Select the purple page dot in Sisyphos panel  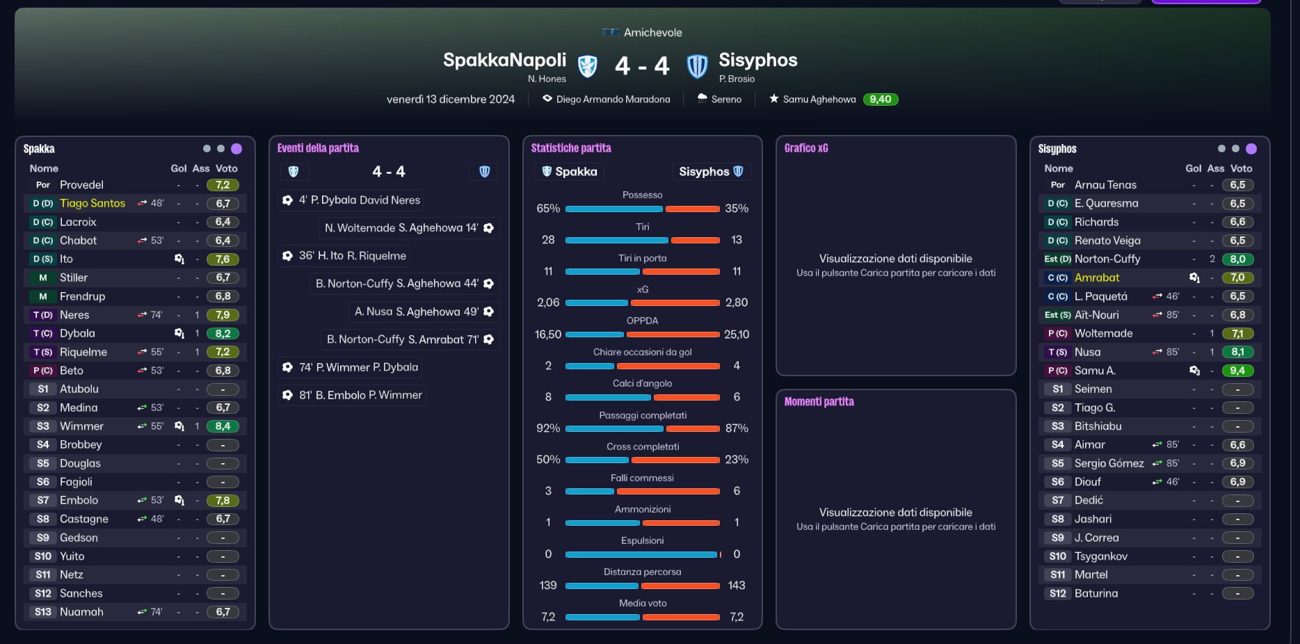[1251, 149]
